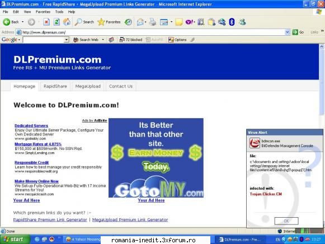This screenshot has height=244, width=325.
Task: Open the Make Money Online Now link
Action: (36, 181)
